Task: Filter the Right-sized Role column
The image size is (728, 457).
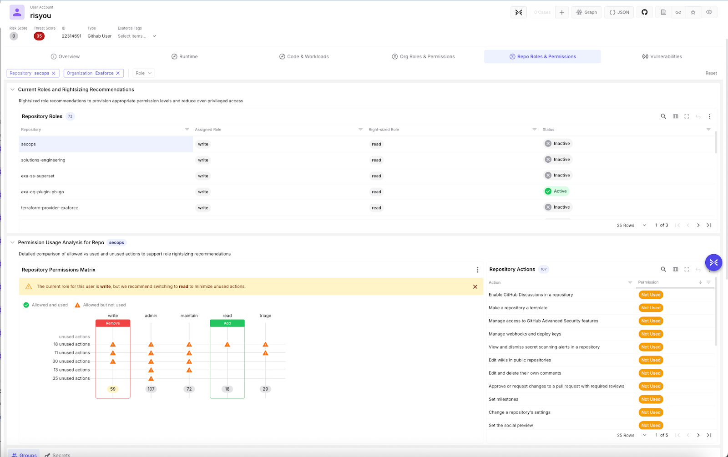Action: 535,130
